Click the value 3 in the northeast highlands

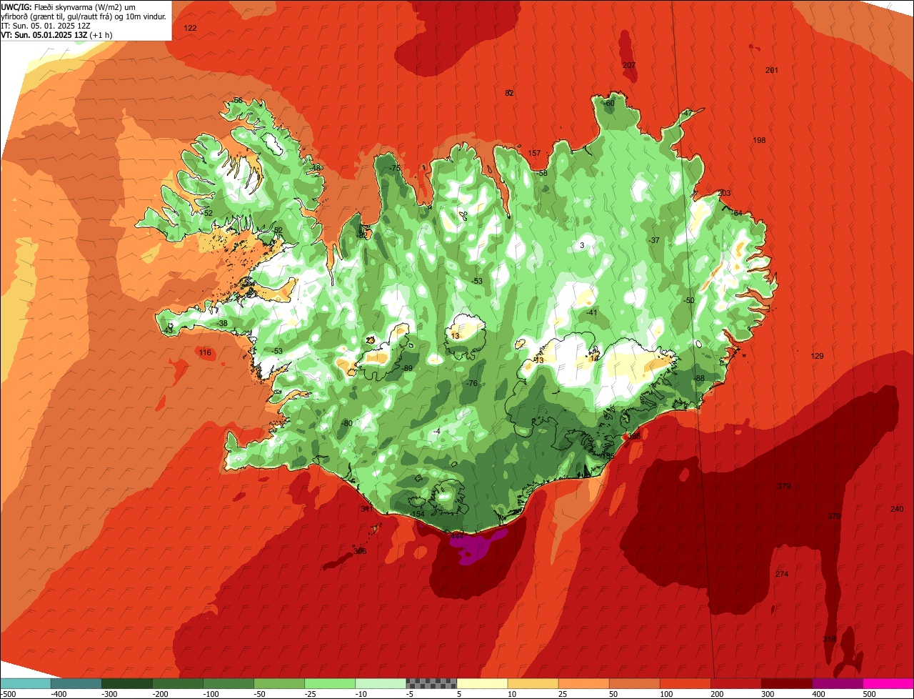click(x=582, y=245)
